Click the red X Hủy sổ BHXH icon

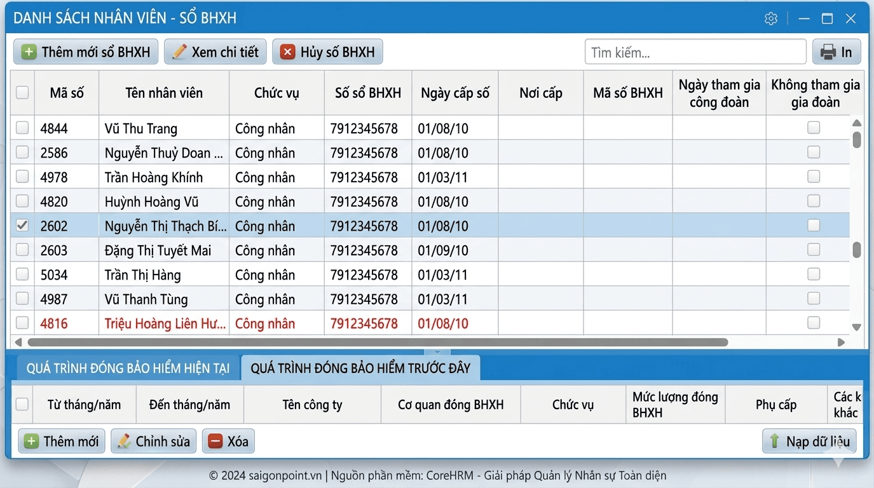pos(288,52)
